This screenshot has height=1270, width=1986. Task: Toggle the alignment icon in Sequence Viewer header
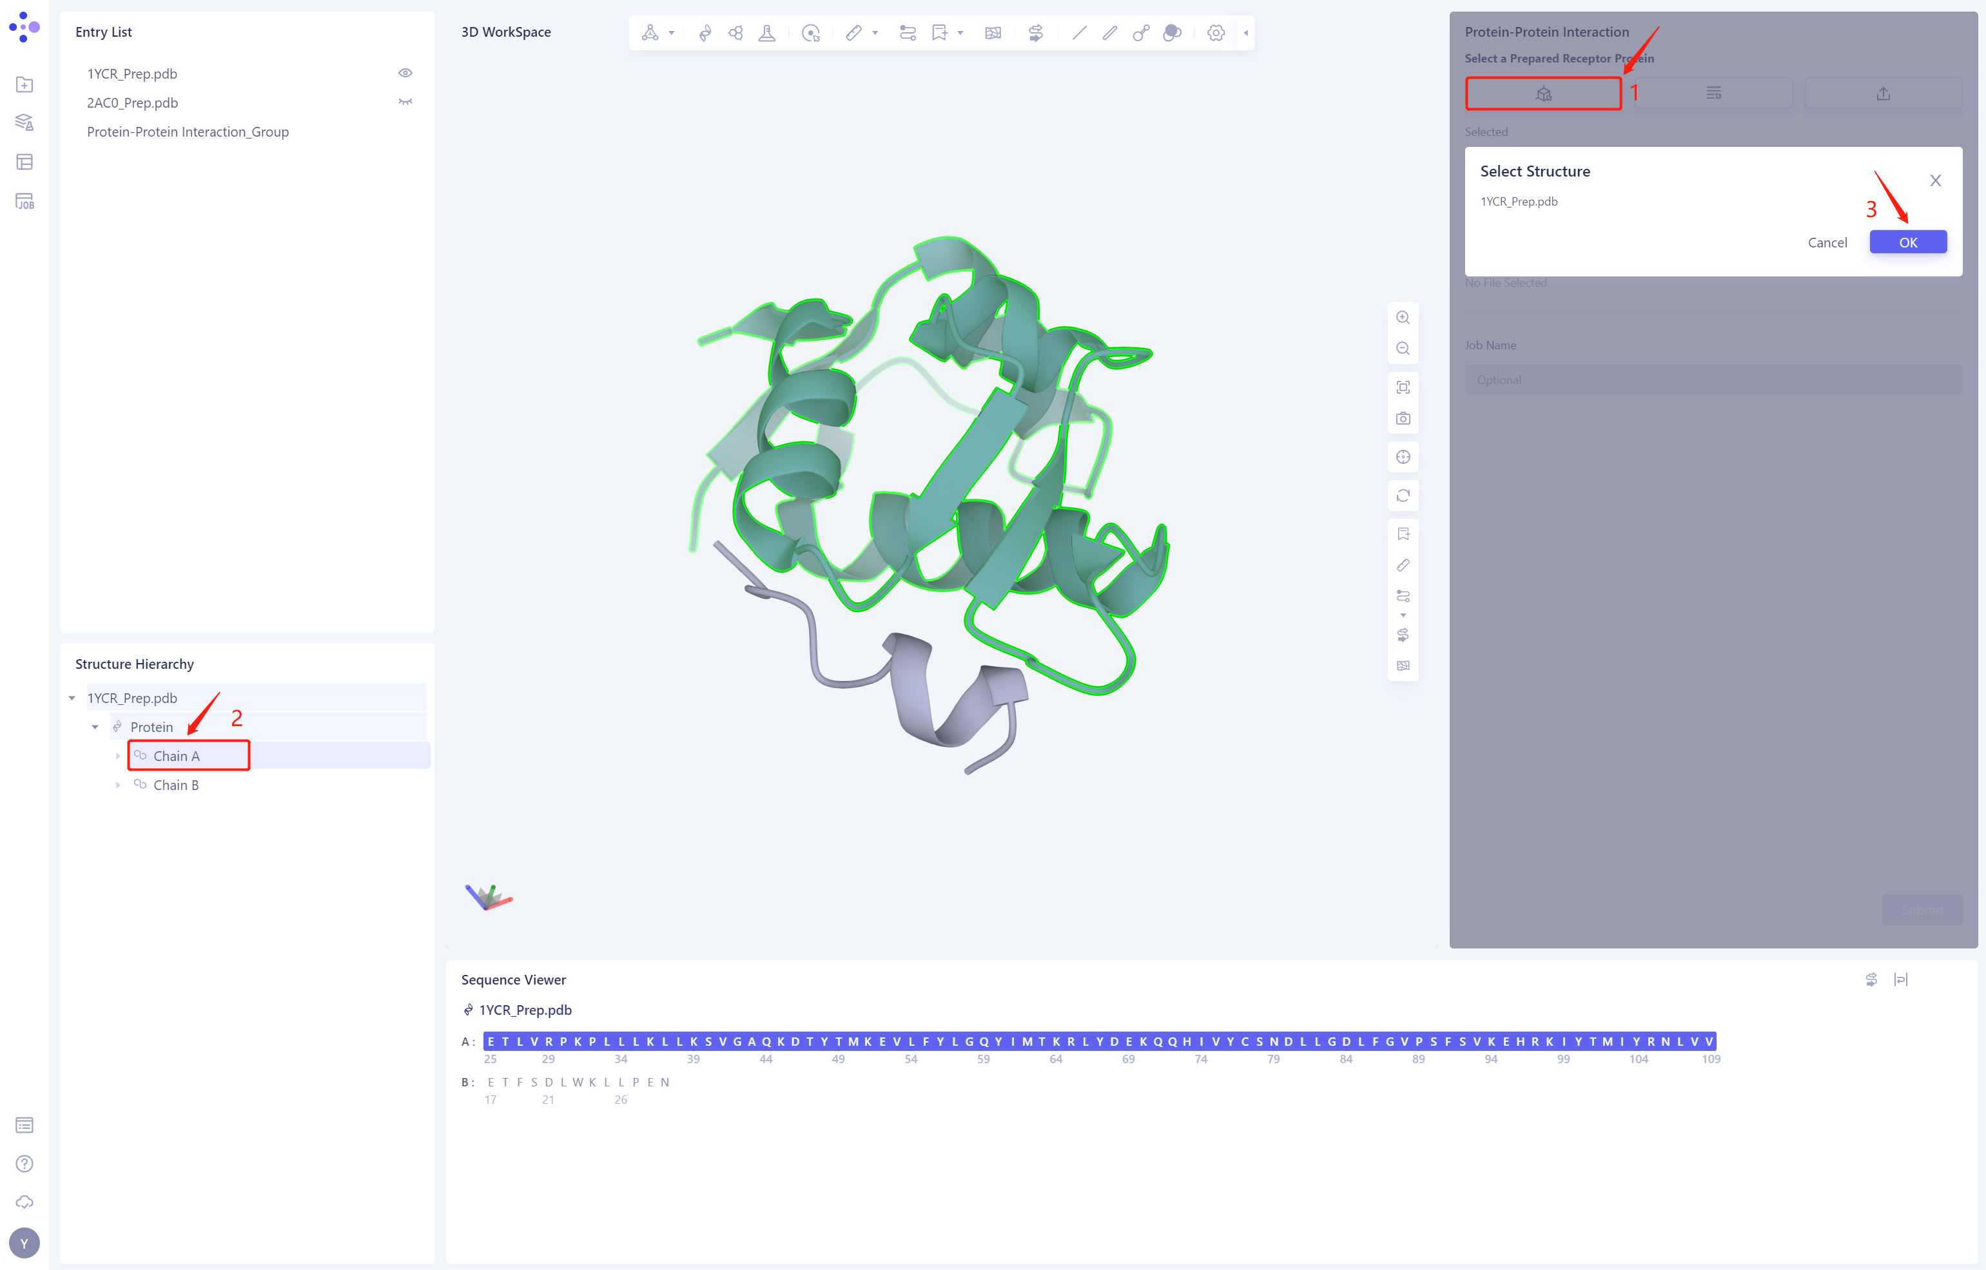(1902, 979)
